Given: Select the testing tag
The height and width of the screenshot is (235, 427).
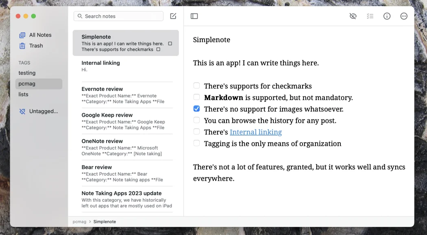Looking at the screenshot, I should (27, 73).
